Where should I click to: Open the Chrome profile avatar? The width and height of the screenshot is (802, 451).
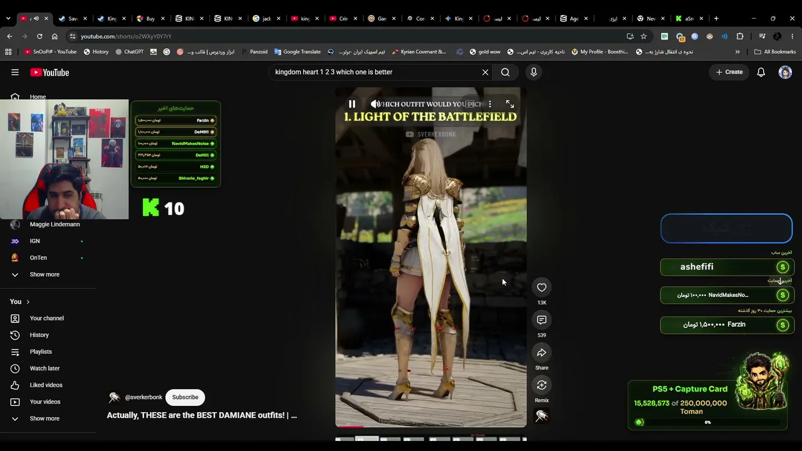tap(778, 36)
